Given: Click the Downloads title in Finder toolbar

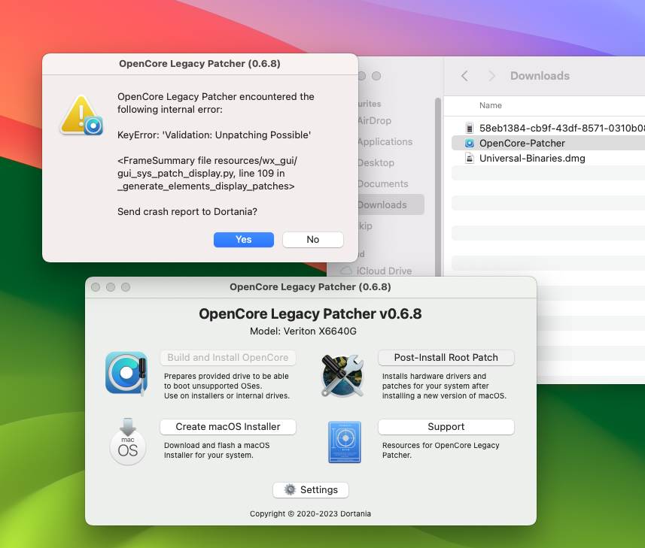Looking at the screenshot, I should pyautogui.click(x=540, y=76).
